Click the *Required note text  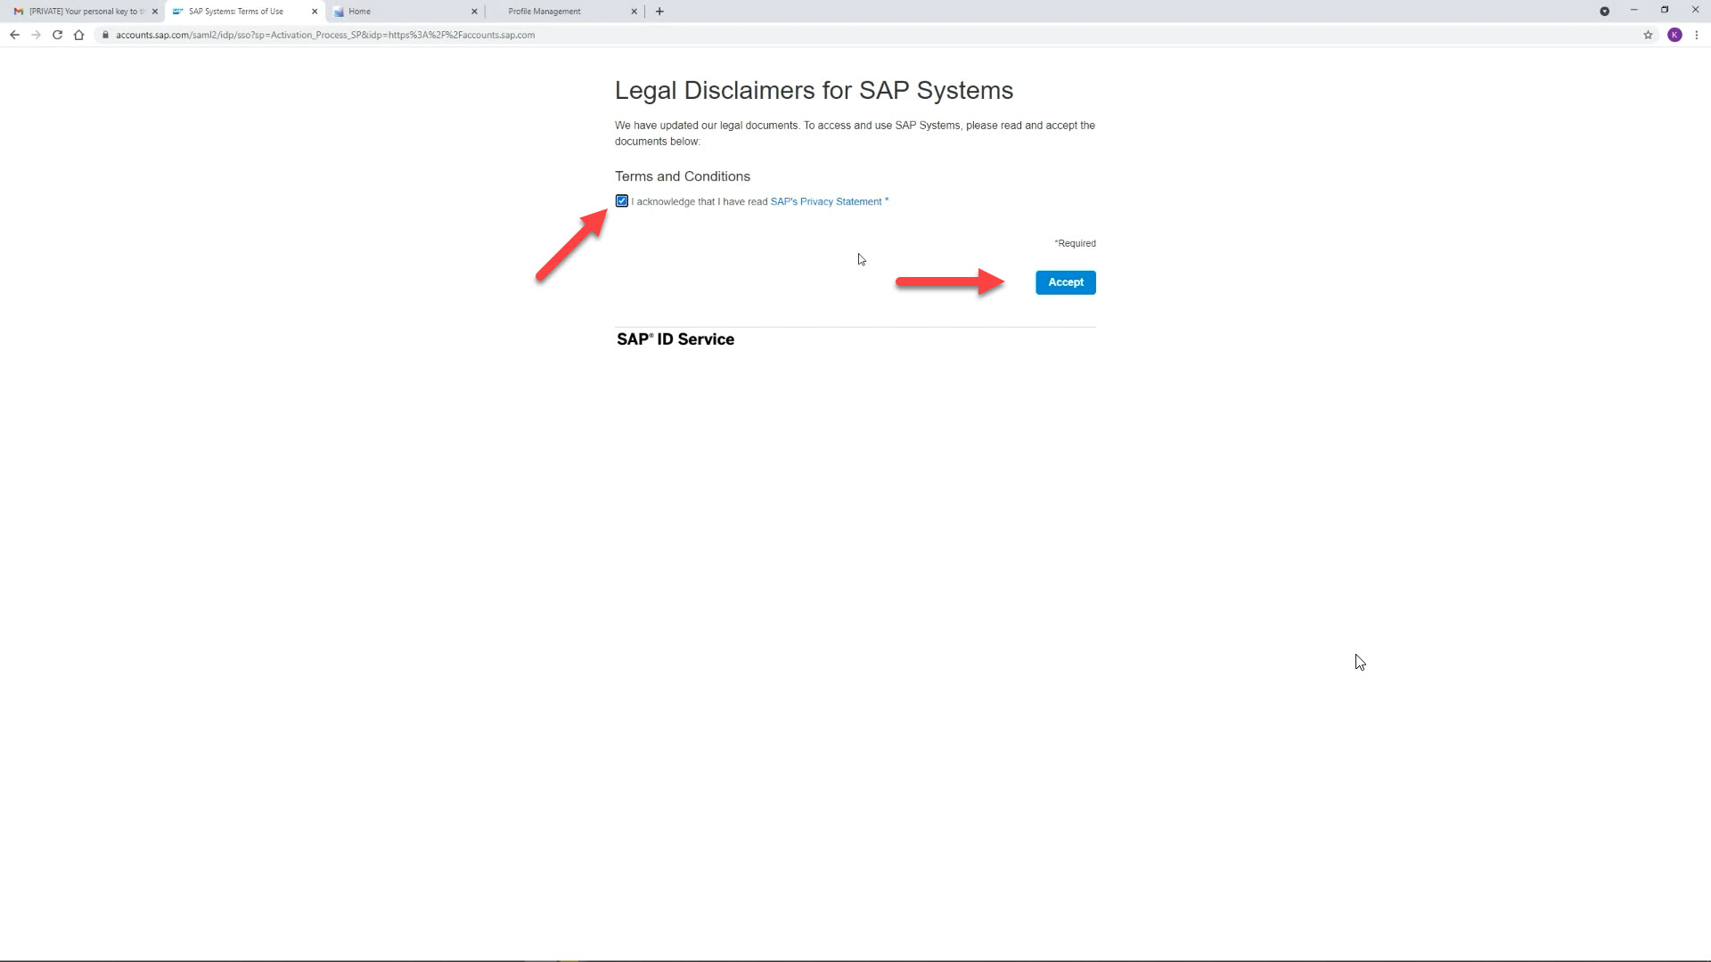(x=1075, y=243)
